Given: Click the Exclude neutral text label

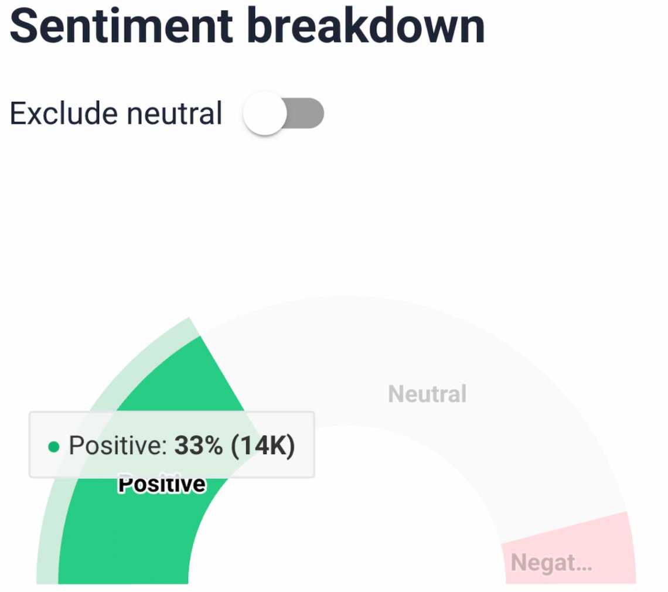Looking at the screenshot, I should 115,113.
